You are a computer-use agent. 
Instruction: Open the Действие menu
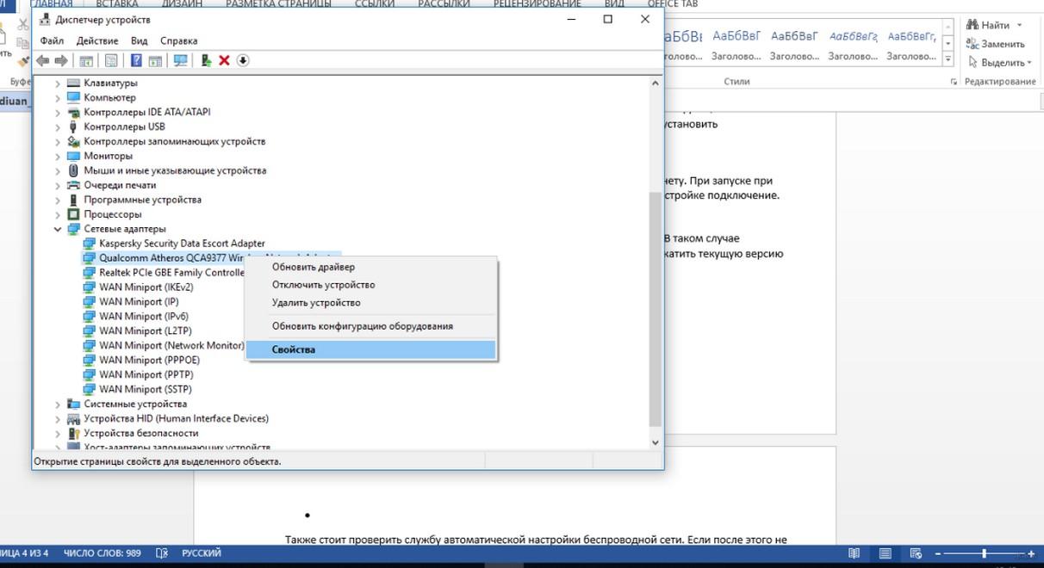97,40
